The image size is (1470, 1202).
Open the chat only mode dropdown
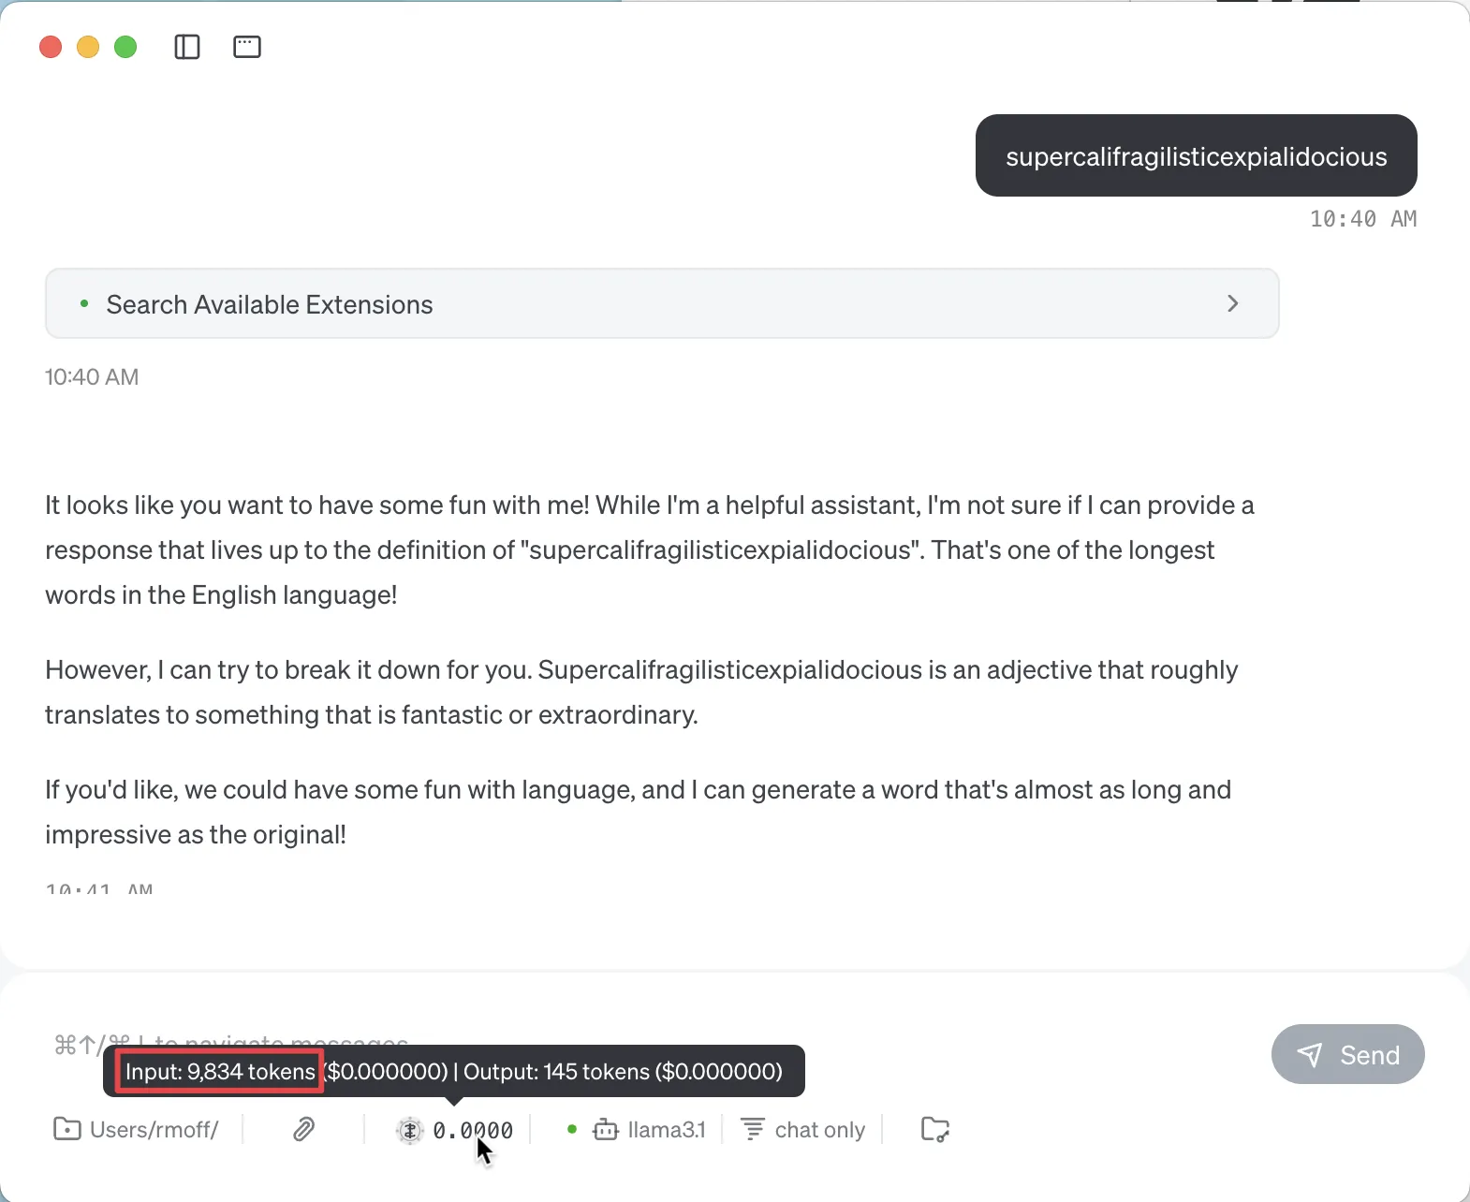tap(819, 1130)
